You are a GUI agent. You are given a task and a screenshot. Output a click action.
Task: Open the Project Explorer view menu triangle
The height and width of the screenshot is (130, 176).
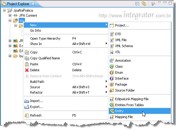point(159,2)
